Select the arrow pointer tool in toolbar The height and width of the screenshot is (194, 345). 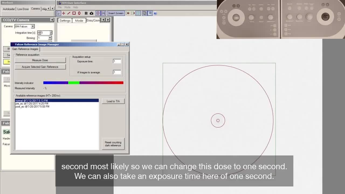pos(58,13)
